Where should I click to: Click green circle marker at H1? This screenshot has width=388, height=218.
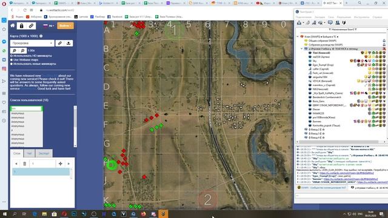pyautogui.click(x=112, y=165)
